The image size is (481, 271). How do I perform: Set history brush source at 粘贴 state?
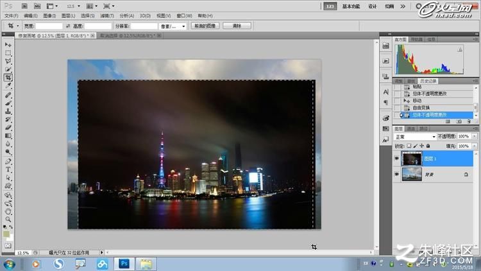tap(397, 87)
